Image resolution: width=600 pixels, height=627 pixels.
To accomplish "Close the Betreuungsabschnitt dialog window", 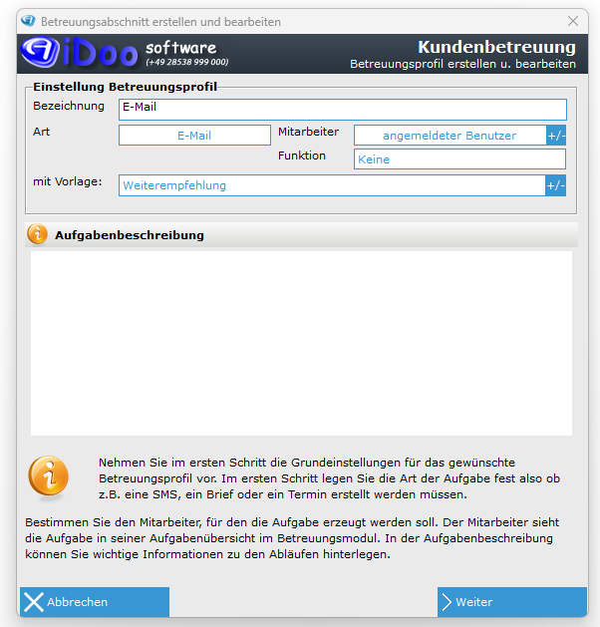I will tap(573, 21).
